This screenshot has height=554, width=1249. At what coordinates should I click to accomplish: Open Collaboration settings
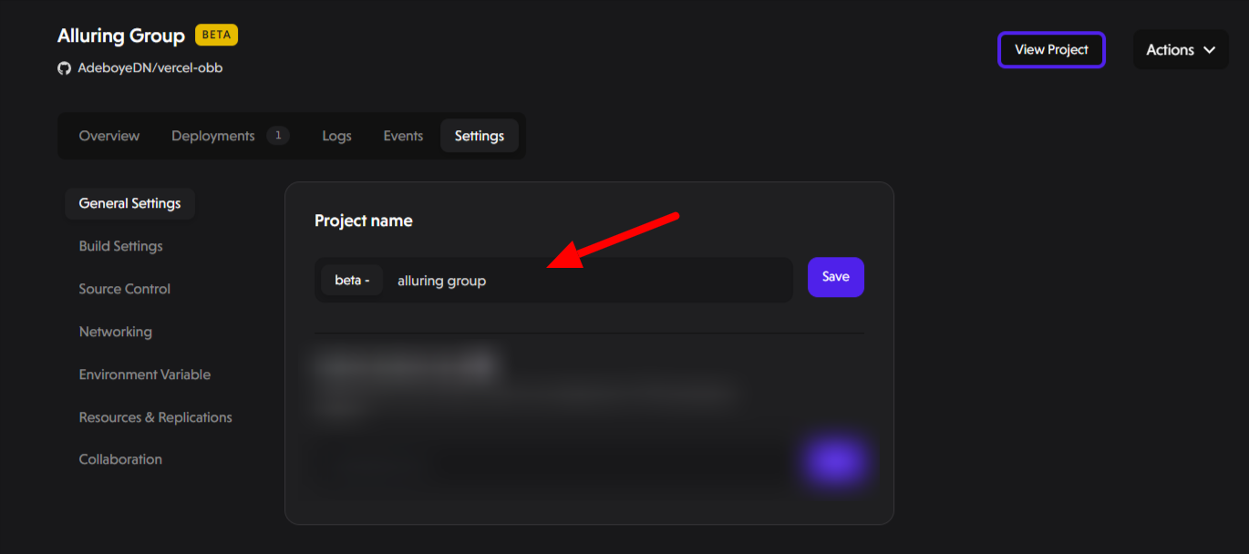click(120, 459)
